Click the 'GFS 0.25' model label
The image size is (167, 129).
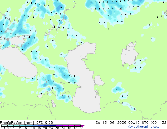point(45,123)
